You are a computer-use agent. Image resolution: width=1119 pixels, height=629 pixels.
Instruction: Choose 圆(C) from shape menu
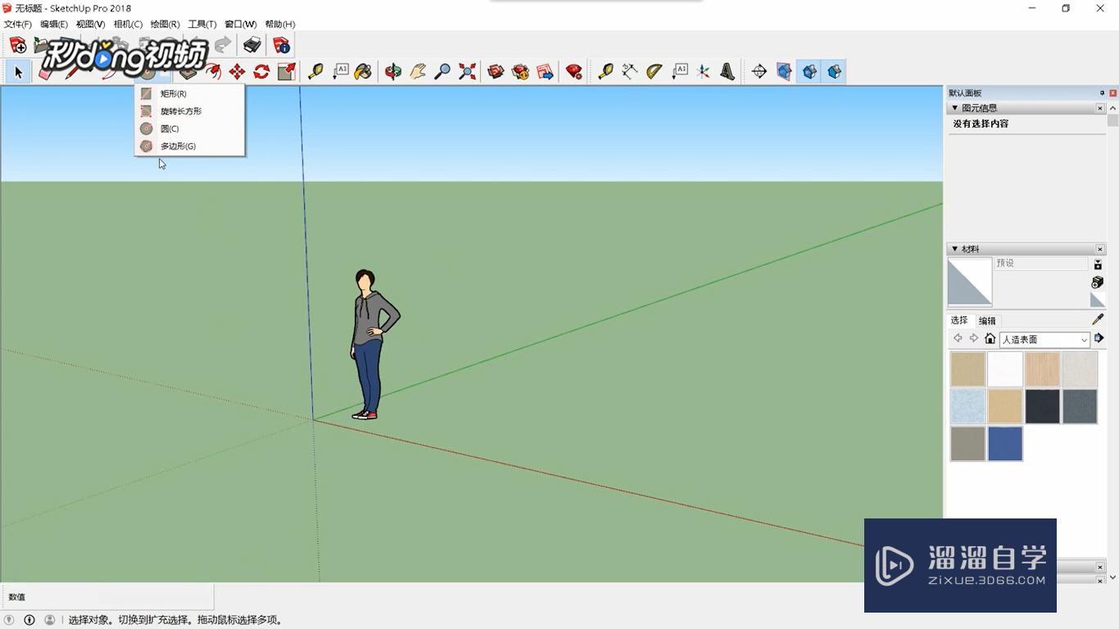(189, 129)
